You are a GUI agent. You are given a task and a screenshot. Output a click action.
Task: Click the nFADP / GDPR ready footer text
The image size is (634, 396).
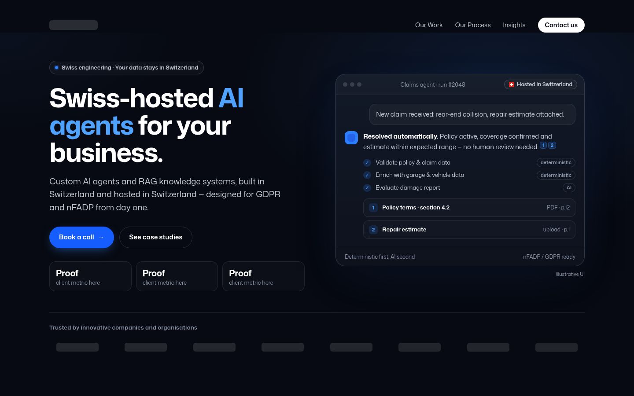pos(549,257)
